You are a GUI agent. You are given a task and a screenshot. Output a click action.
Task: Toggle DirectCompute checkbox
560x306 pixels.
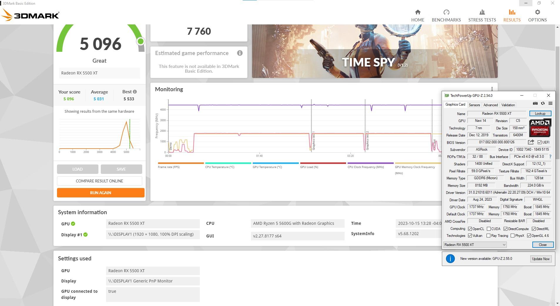point(505,229)
